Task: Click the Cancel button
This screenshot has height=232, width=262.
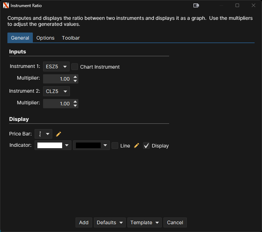Action: point(175,222)
